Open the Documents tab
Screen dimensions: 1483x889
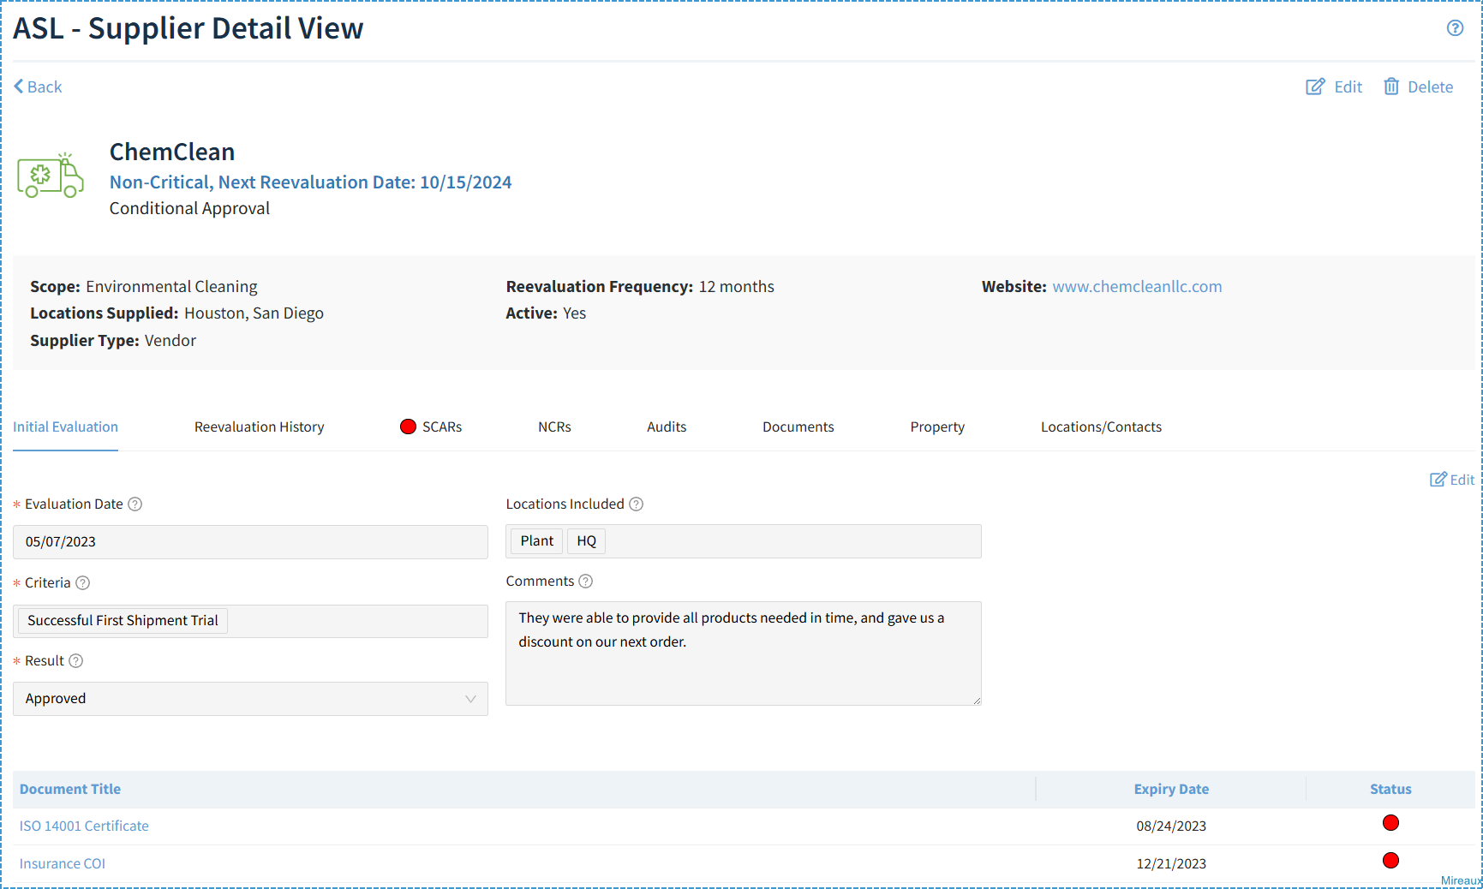point(798,427)
